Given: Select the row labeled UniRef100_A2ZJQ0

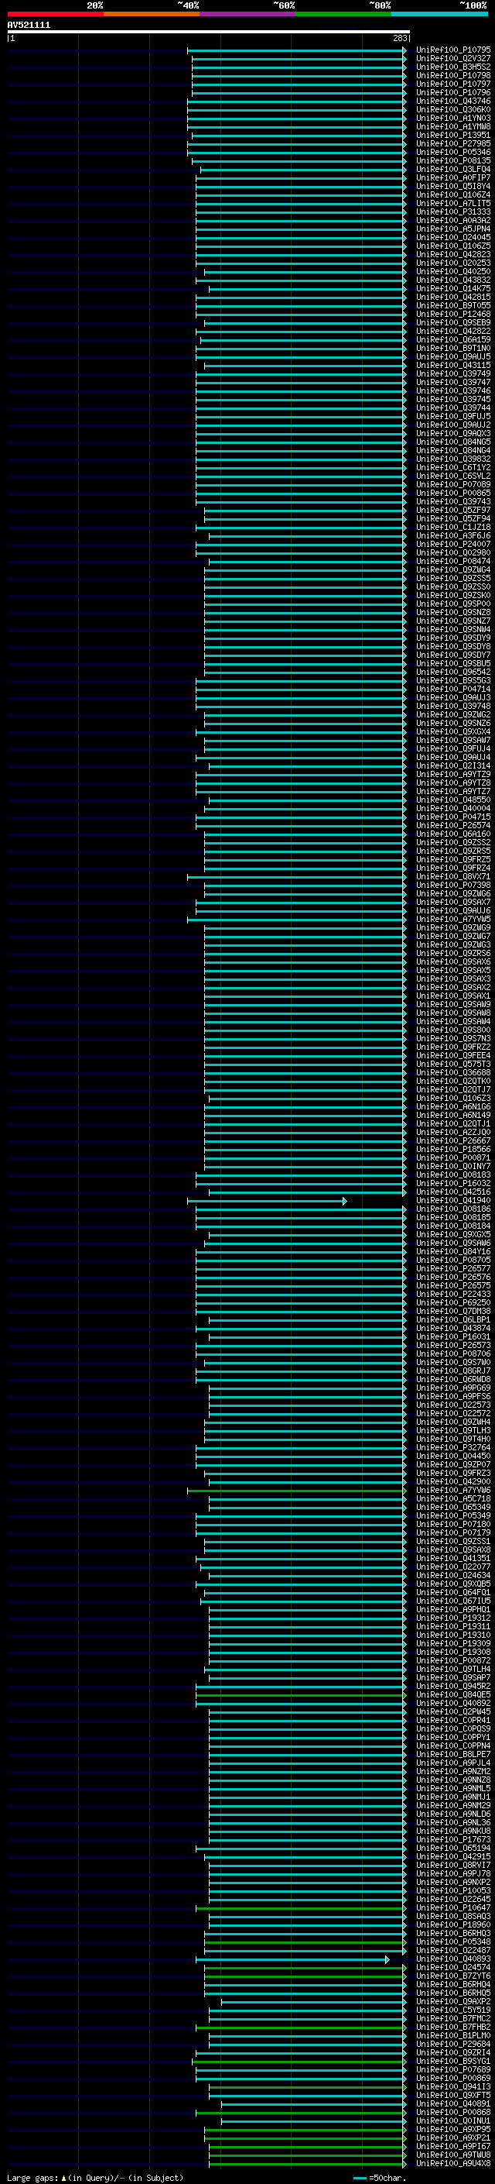Looking at the screenshot, I should [453, 1132].
